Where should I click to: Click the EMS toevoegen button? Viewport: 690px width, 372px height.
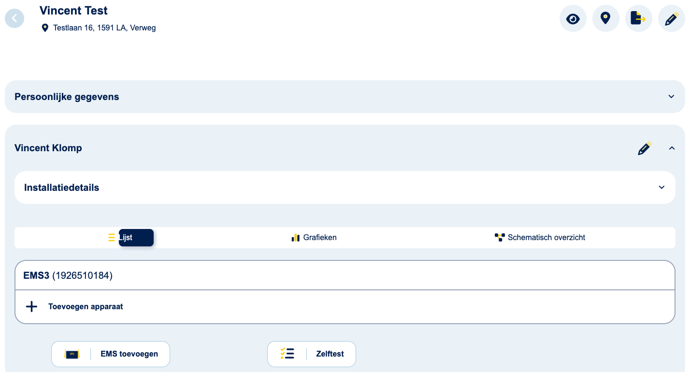tap(129, 354)
